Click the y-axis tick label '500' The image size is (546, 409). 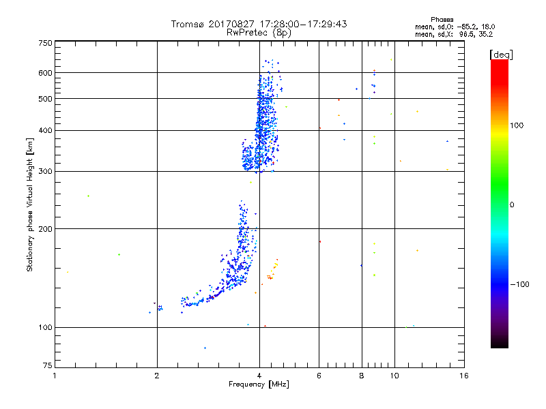45,99
